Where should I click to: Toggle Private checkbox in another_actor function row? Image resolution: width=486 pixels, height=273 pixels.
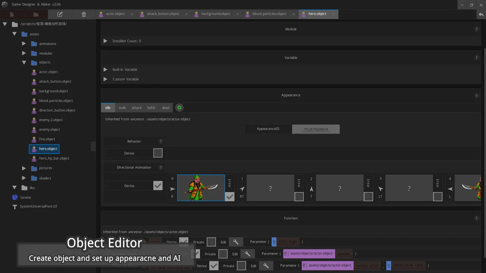(241, 266)
